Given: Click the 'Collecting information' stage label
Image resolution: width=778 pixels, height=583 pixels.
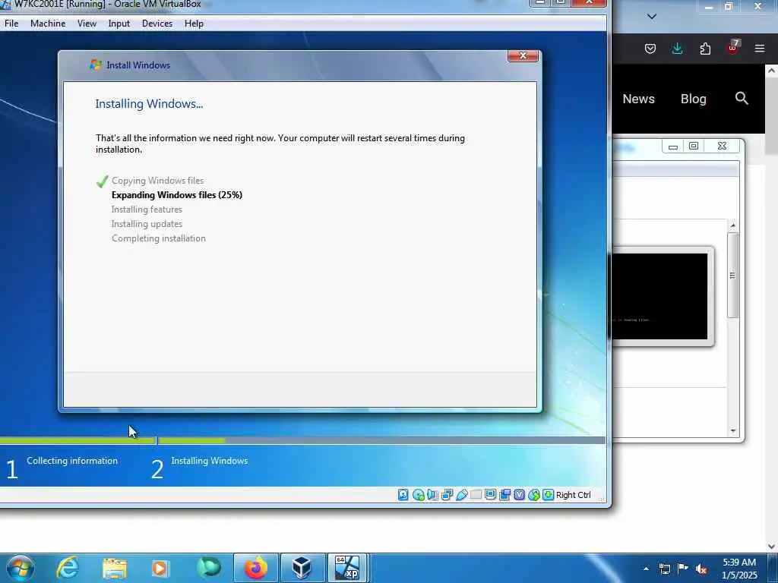Looking at the screenshot, I should click(x=72, y=461).
